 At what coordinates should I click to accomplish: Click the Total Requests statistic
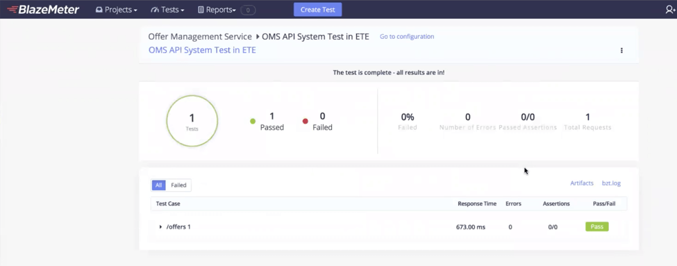point(587,122)
